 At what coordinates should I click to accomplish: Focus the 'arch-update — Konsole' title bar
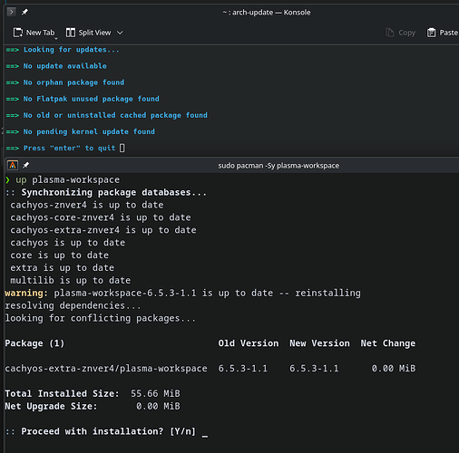pos(267,12)
